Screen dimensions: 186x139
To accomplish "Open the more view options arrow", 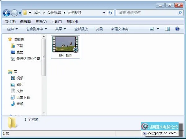I will (158, 29).
